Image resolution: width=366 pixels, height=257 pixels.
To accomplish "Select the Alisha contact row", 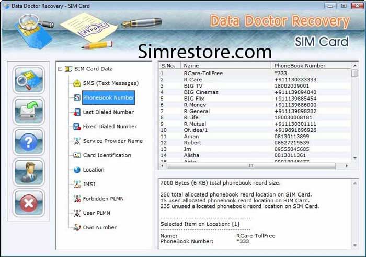I will (255, 155).
